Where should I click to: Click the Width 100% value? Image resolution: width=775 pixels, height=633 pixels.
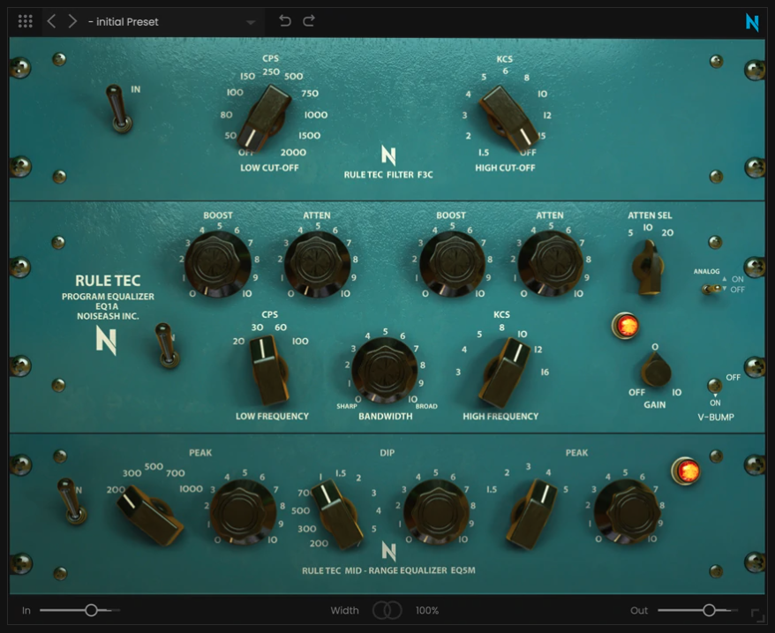(x=427, y=611)
